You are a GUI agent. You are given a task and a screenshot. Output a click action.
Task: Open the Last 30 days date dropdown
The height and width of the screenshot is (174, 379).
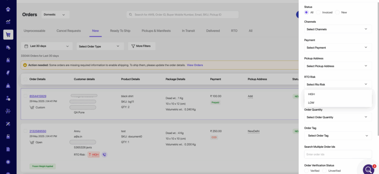tap(47, 46)
